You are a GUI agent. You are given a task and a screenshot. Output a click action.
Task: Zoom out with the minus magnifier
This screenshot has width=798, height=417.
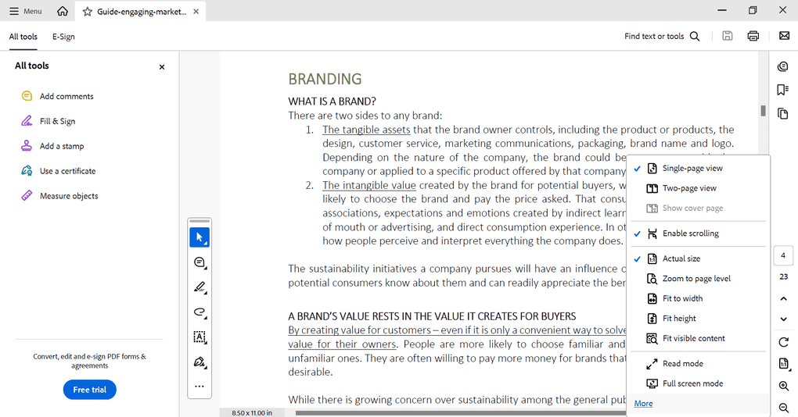pyautogui.click(x=784, y=408)
